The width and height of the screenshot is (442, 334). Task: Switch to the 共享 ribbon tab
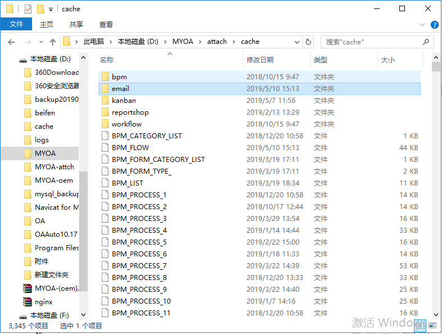(76, 25)
